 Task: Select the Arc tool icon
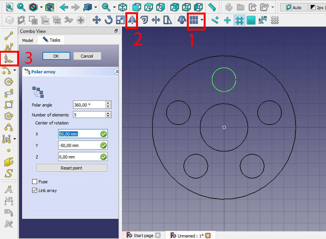pyautogui.click(x=7, y=70)
